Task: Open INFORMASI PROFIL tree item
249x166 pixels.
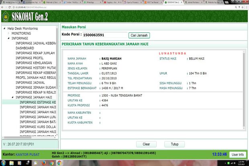Action: [29, 58]
